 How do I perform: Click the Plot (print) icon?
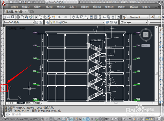pyautogui.click(x=18, y=17)
